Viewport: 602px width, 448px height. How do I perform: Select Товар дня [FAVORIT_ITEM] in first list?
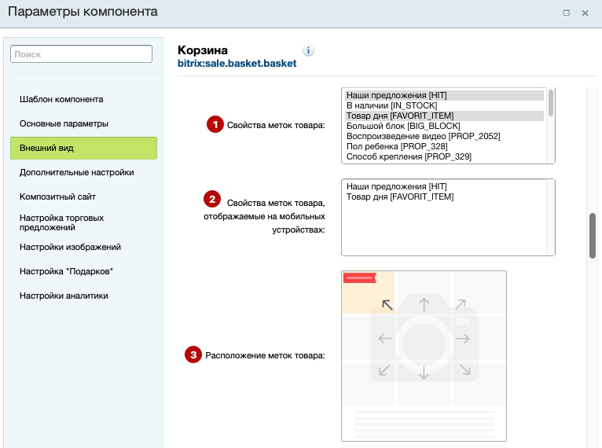(x=444, y=116)
